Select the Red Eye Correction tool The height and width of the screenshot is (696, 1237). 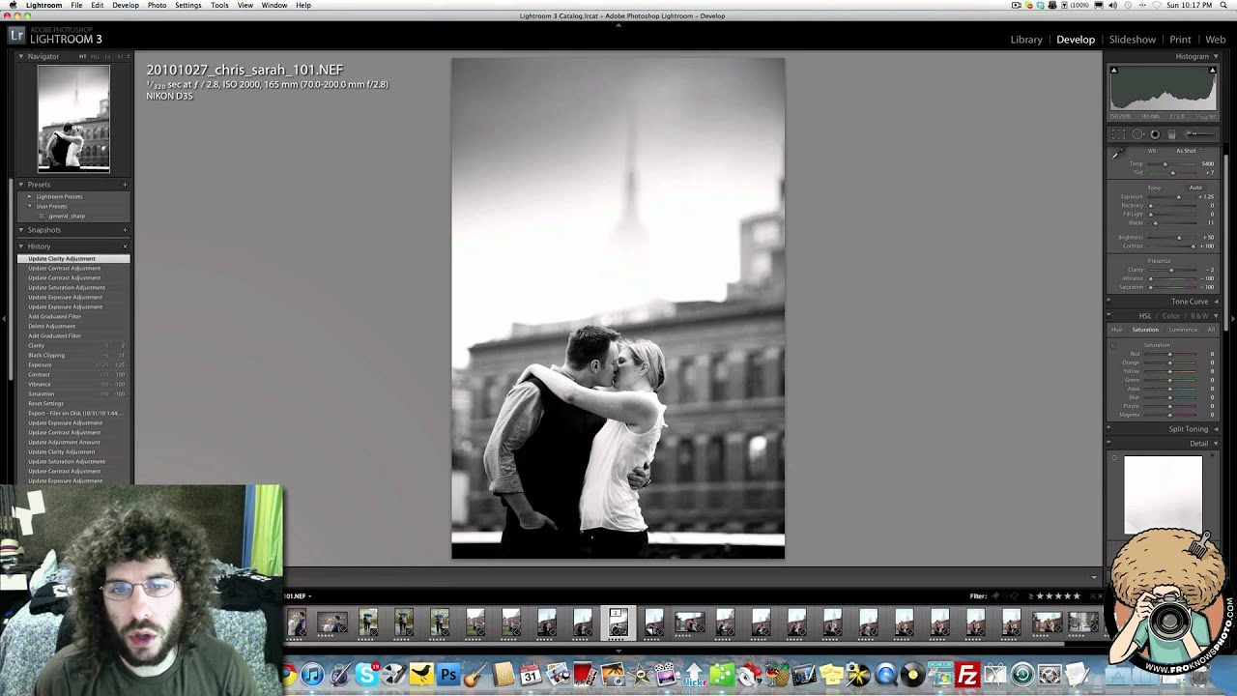click(x=1155, y=134)
